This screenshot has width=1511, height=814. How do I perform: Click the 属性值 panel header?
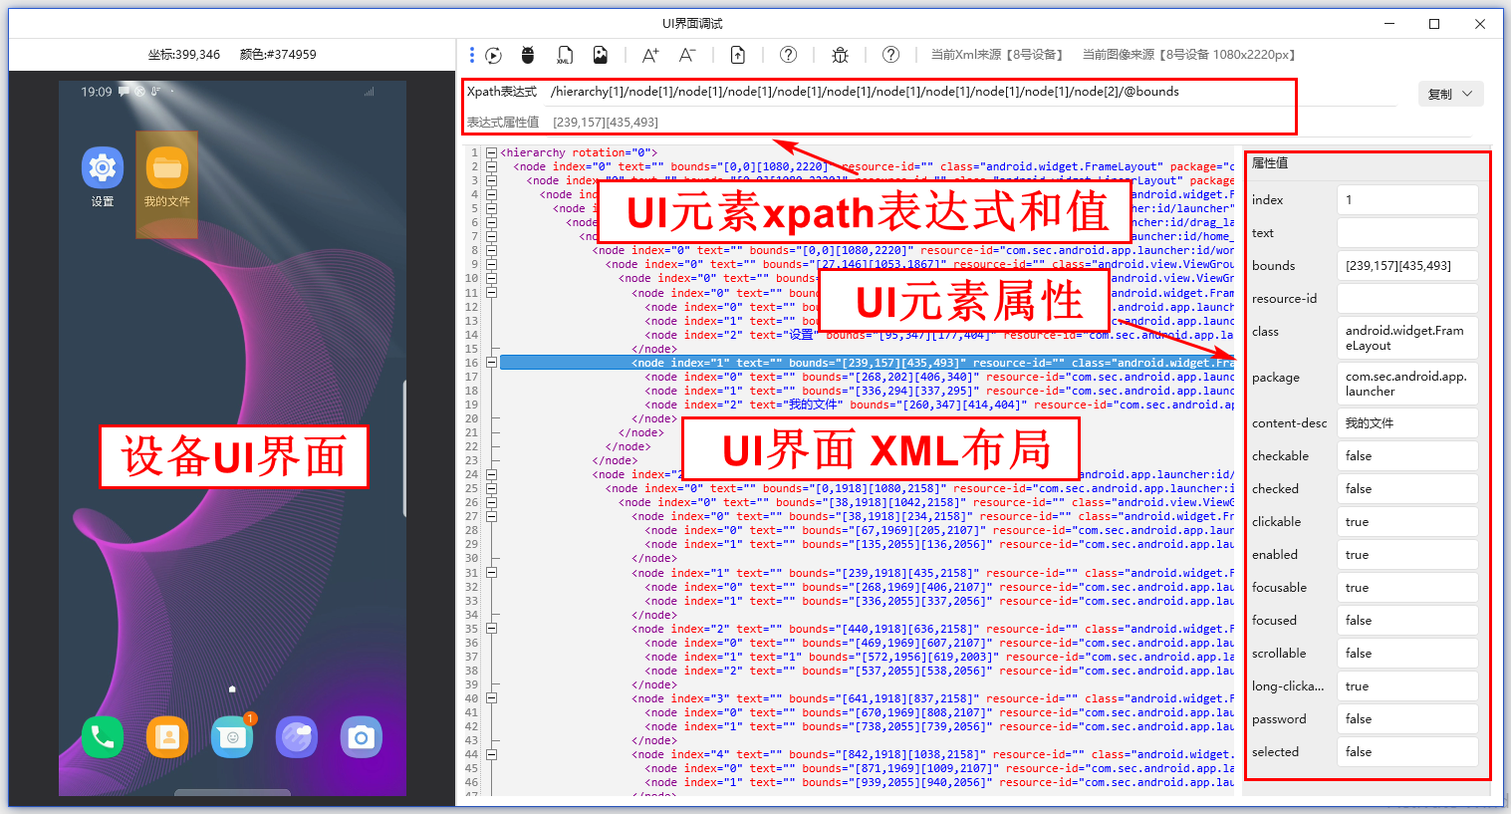click(x=1270, y=163)
